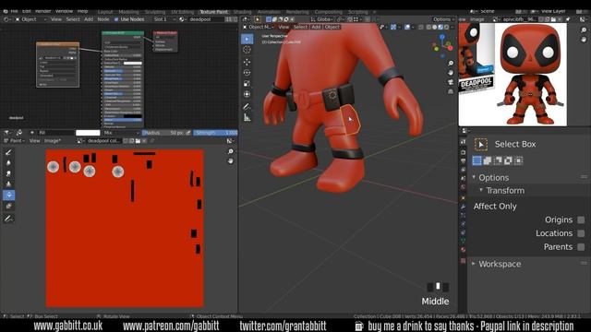Open the Window menu in top bar
The height and width of the screenshot is (332, 591).
pyautogui.click(x=64, y=11)
